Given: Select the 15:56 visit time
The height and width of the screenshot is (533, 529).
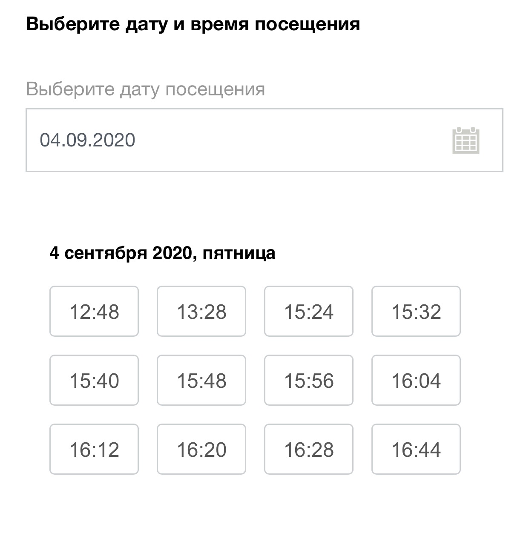Looking at the screenshot, I should [x=309, y=380].
